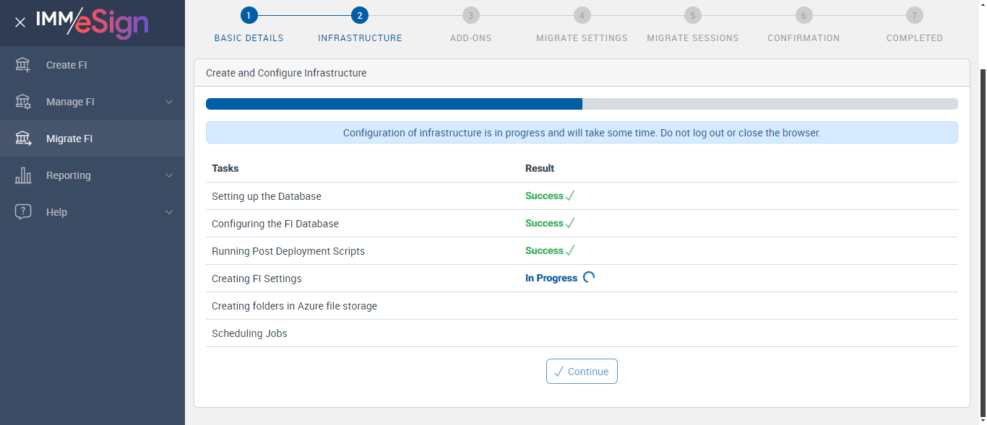Click step 2 circle Infrastructure
Image resolution: width=987 pixels, height=425 pixels.
point(360,15)
